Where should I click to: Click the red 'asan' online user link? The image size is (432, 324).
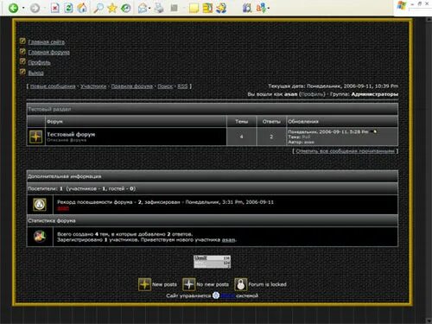(x=63, y=208)
